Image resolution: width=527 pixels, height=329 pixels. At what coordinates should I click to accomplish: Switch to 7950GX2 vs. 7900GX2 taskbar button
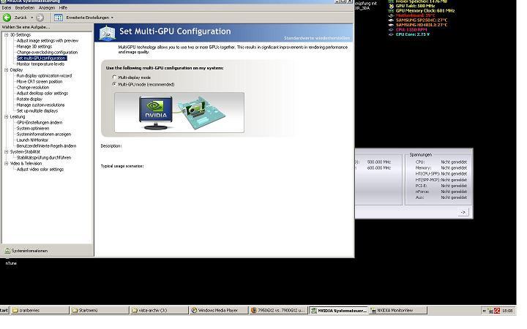[278, 311]
